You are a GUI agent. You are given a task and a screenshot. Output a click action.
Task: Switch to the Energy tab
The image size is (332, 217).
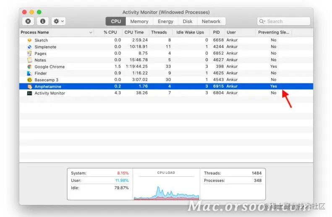[x=165, y=21]
